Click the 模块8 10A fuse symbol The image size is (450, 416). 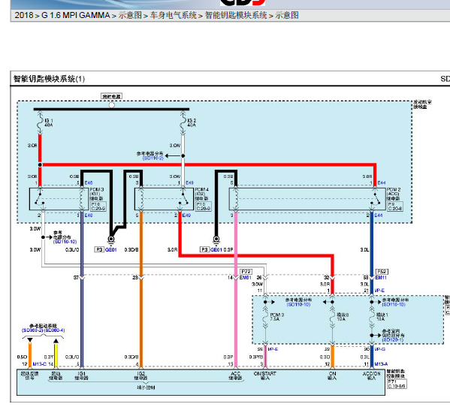point(332,318)
